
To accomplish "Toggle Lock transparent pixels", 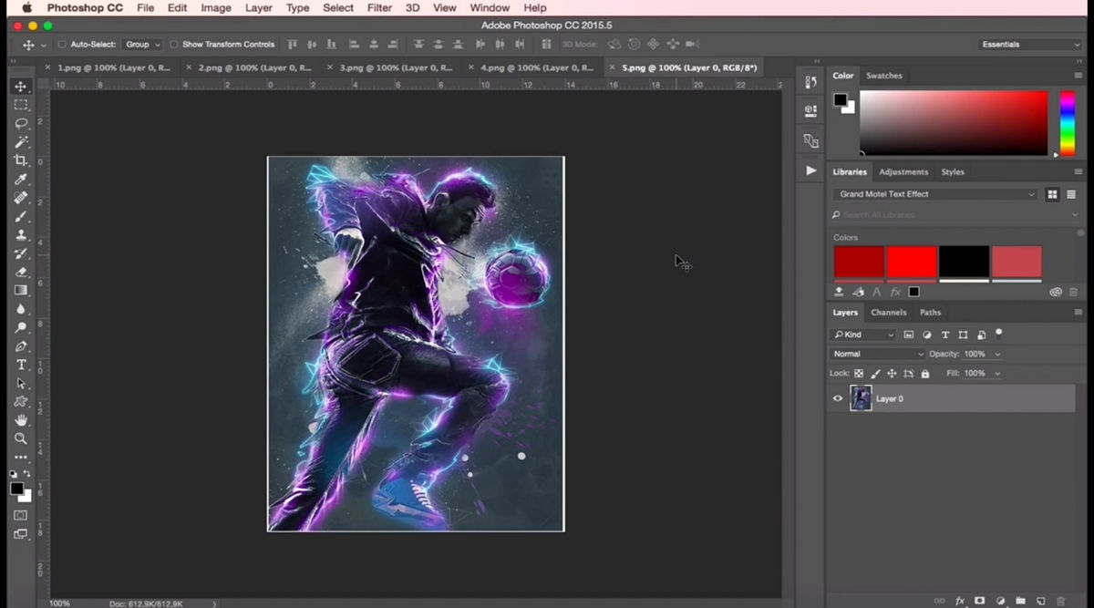I will pos(859,374).
